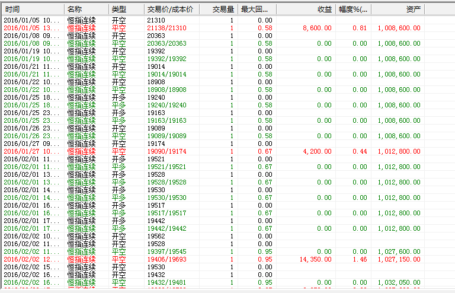The height and width of the screenshot is (293, 455).
Task: Click 平多 in the 19240/19240 row
Action: [x=119, y=105]
